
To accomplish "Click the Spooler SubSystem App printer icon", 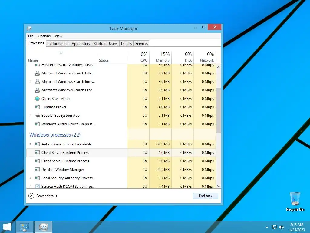I will click(x=37, y=116).
